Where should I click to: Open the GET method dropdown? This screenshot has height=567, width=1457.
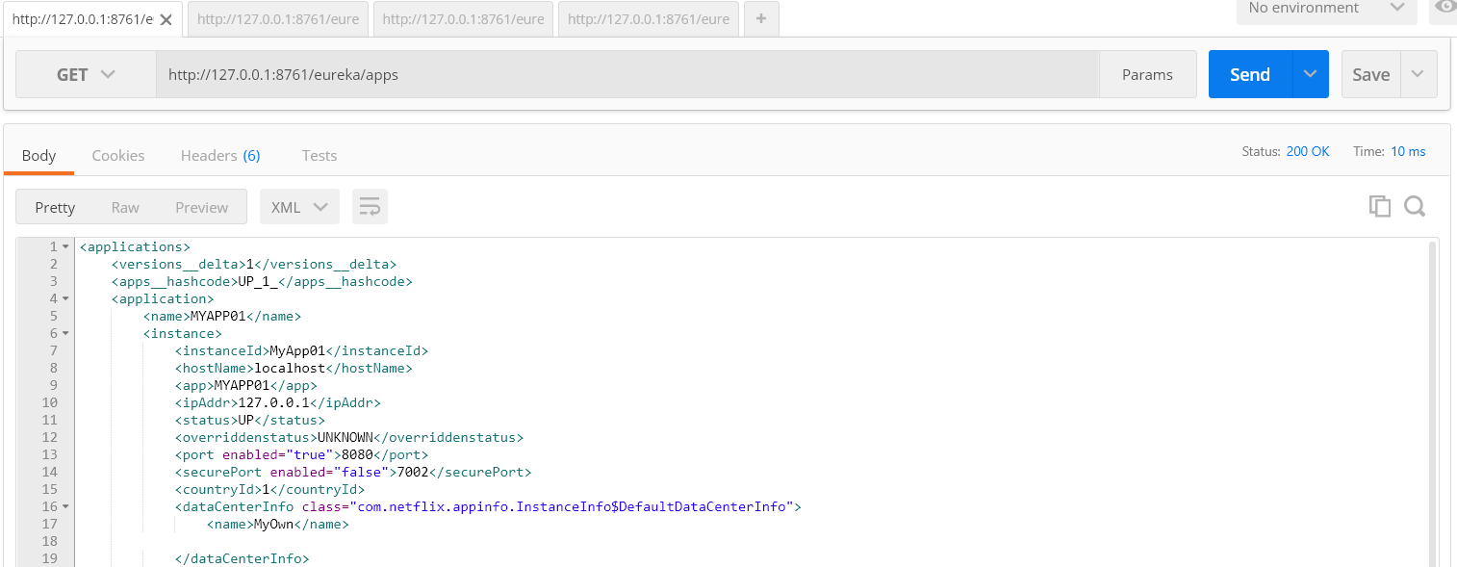pos(87,75)
